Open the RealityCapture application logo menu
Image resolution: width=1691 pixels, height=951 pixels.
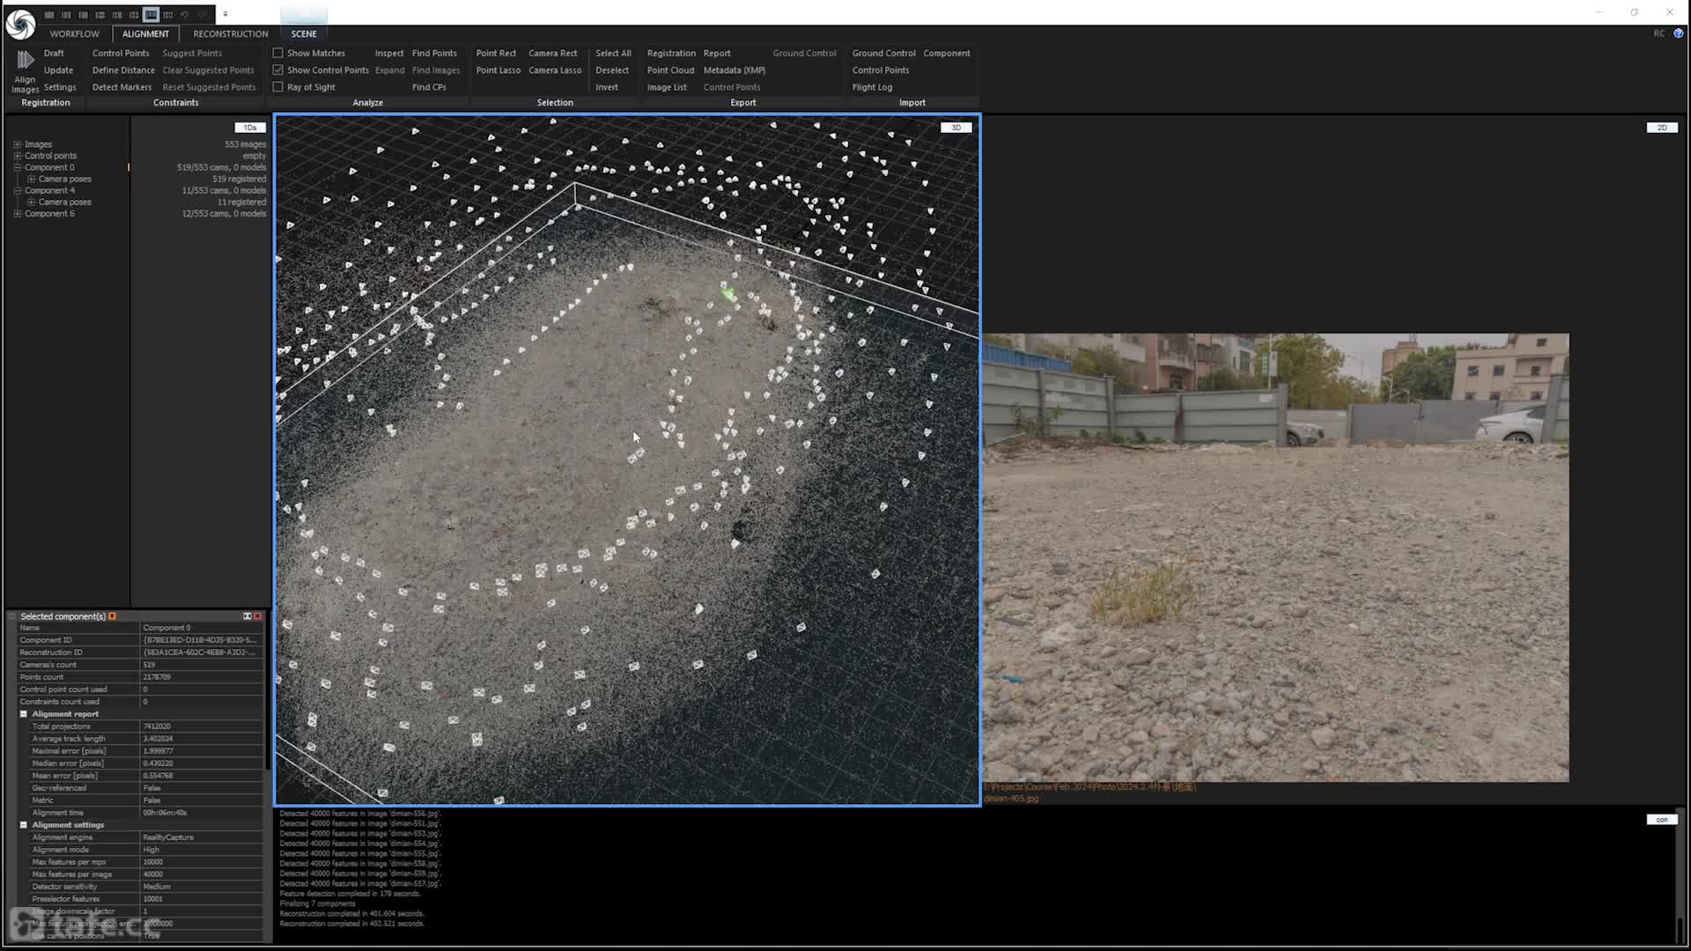[x=20, y=24]
